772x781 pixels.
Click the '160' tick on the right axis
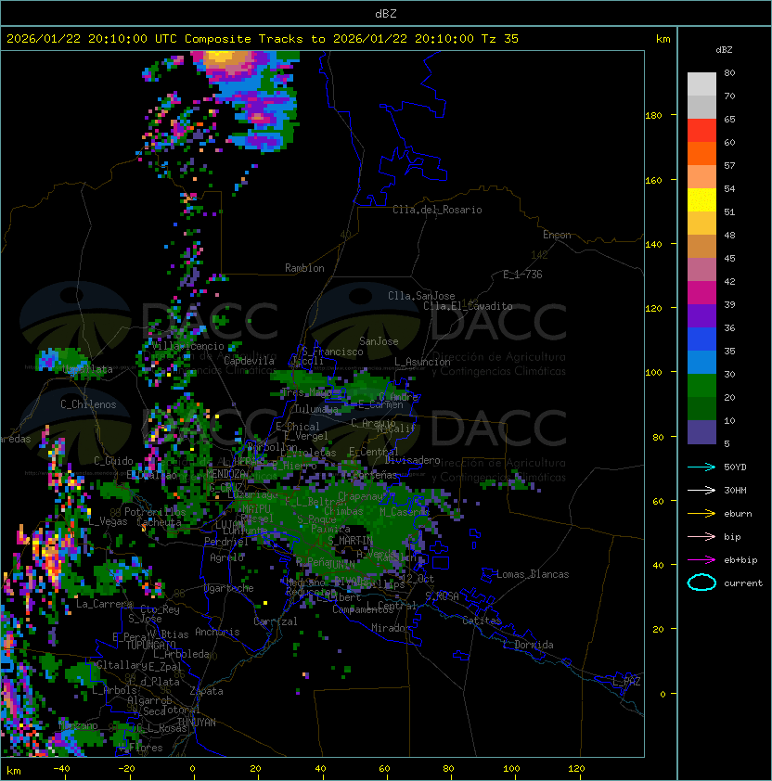tap(653, 180)
